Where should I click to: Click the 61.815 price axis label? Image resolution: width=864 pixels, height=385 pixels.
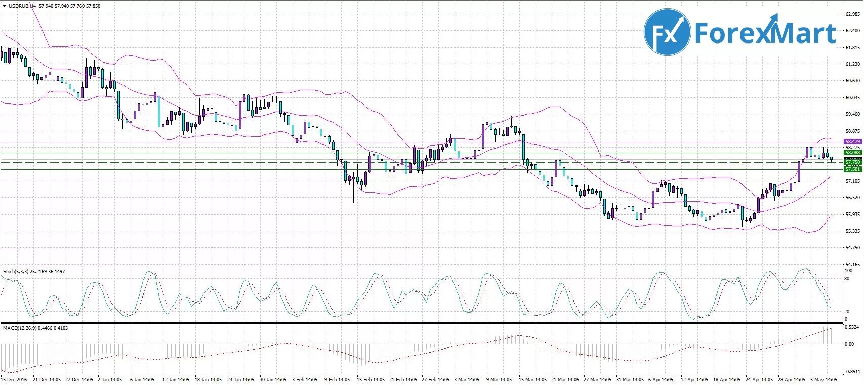[x=853, y=48]
